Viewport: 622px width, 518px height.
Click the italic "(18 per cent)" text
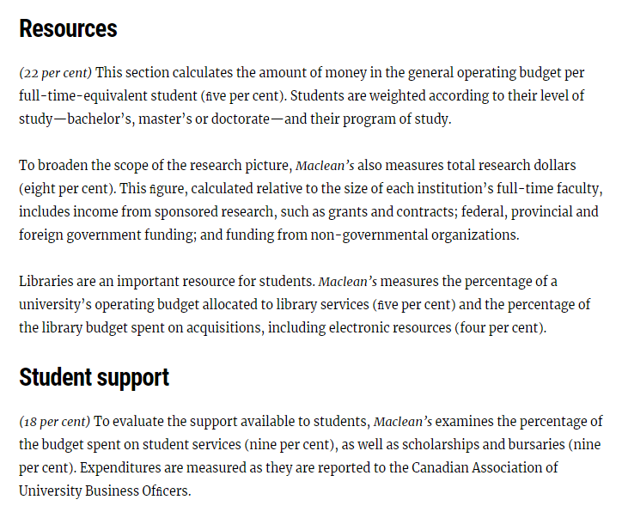tap(55, 421)
